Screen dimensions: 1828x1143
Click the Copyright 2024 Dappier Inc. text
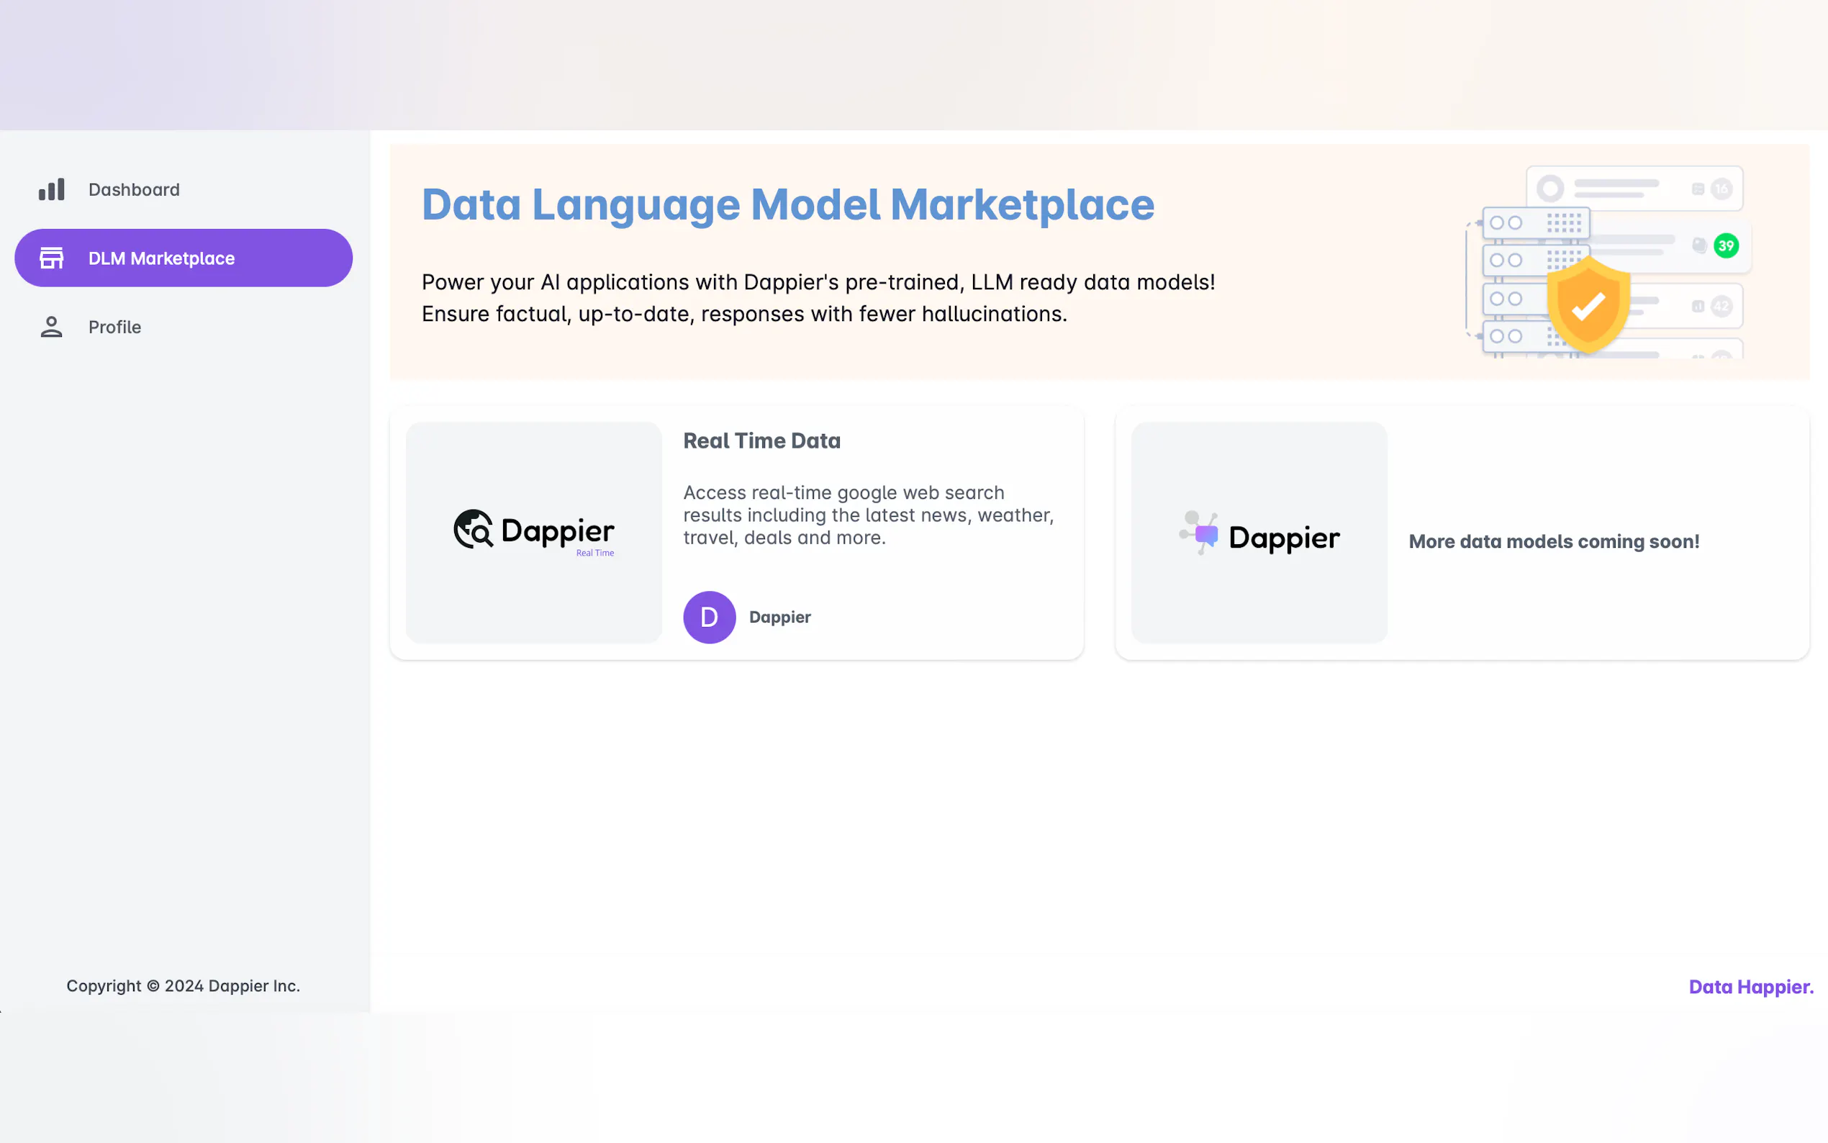click(183, 986)
